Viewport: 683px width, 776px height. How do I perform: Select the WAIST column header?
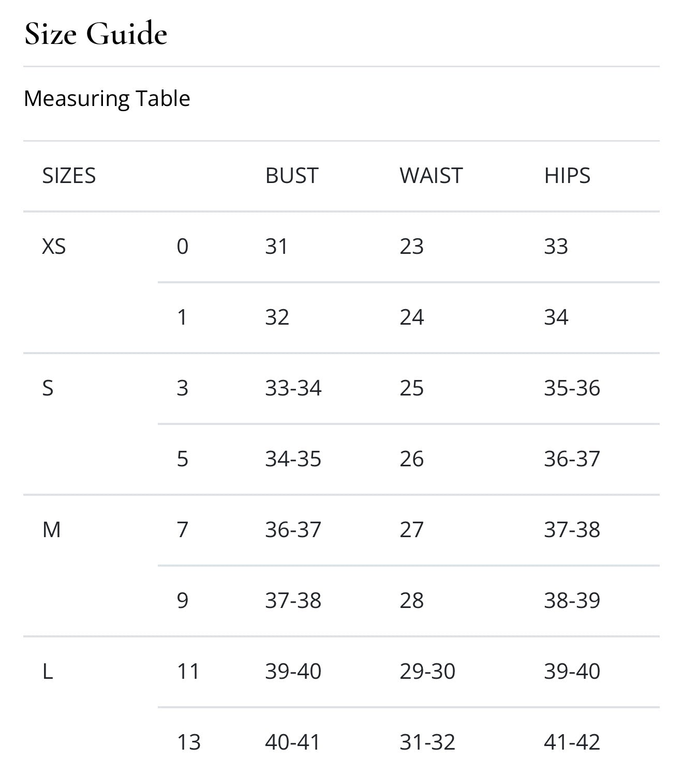431,176
